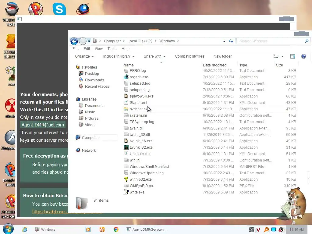This screenshot has width=312, height=234.
Task: Click the taskbar clock showing 11:16 AM
Action: (x=296, y=230)
